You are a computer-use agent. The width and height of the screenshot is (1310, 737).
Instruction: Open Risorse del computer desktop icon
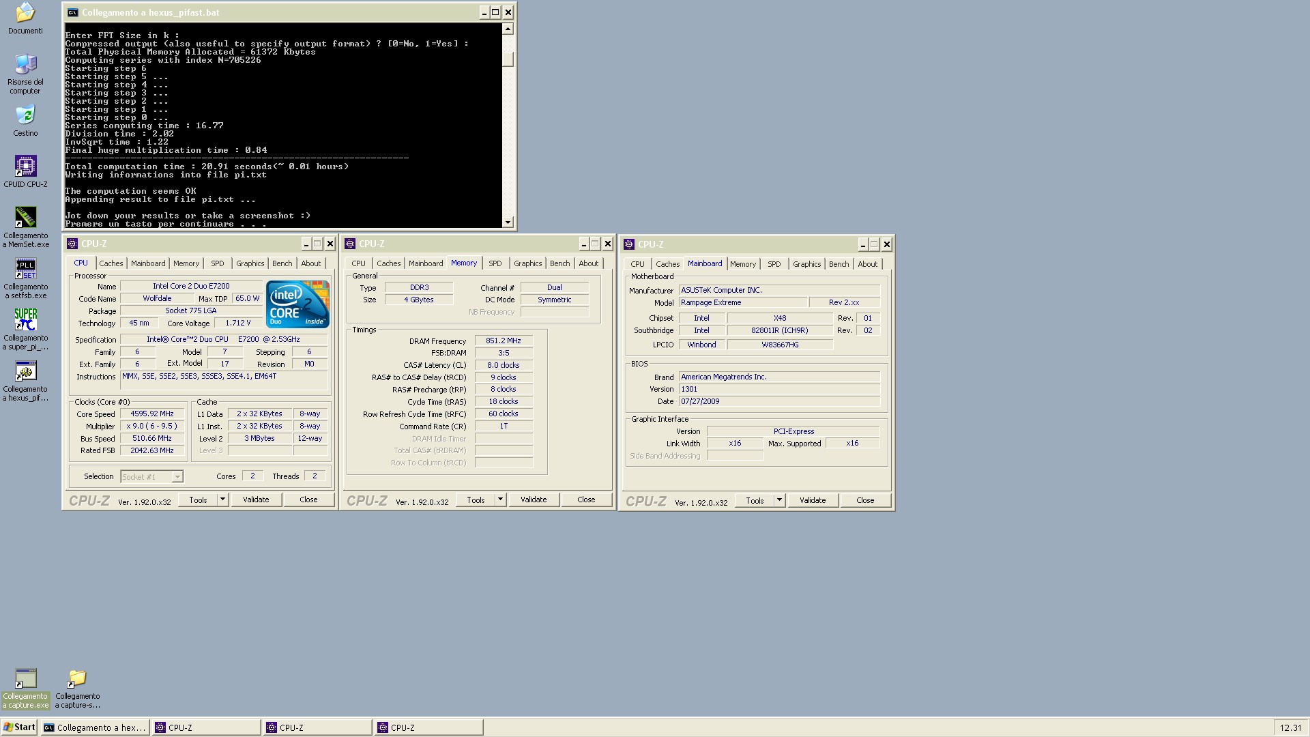point(25,64)
